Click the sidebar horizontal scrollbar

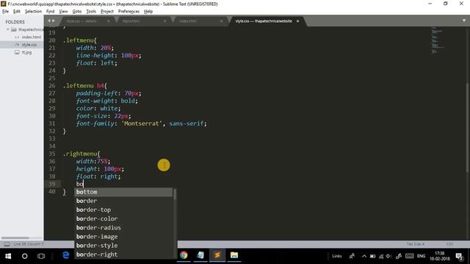pos(15,238)
